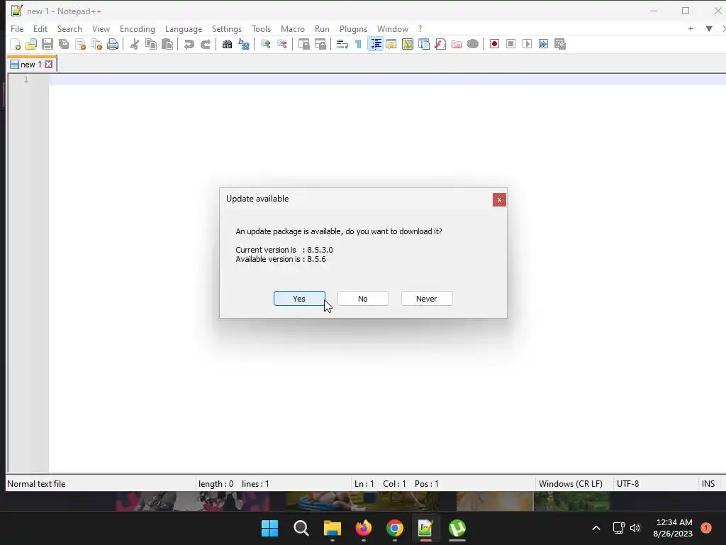Click the Close document toolbar icon
The width and height of the screenshot is (726, 545).
tap(80, 44)
